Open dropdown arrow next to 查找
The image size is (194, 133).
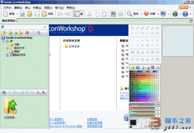pyautogui.click(x=141, y=14)
